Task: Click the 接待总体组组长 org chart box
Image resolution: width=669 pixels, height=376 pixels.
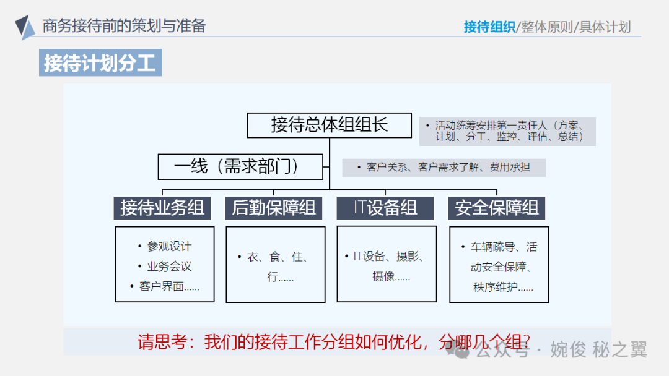Action: pyautogui.click(x=329, y=125)
